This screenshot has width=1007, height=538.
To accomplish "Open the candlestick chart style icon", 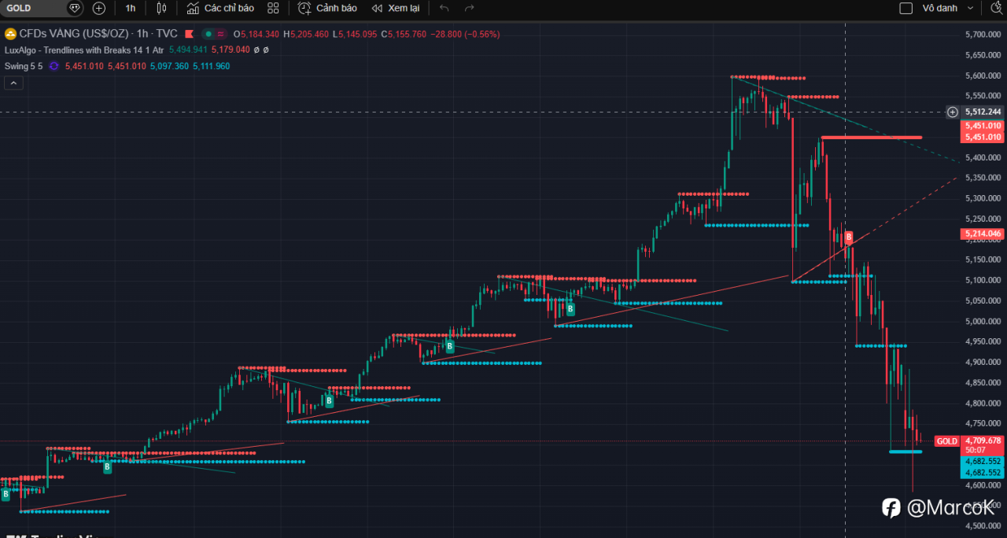I will coord(161,8).
